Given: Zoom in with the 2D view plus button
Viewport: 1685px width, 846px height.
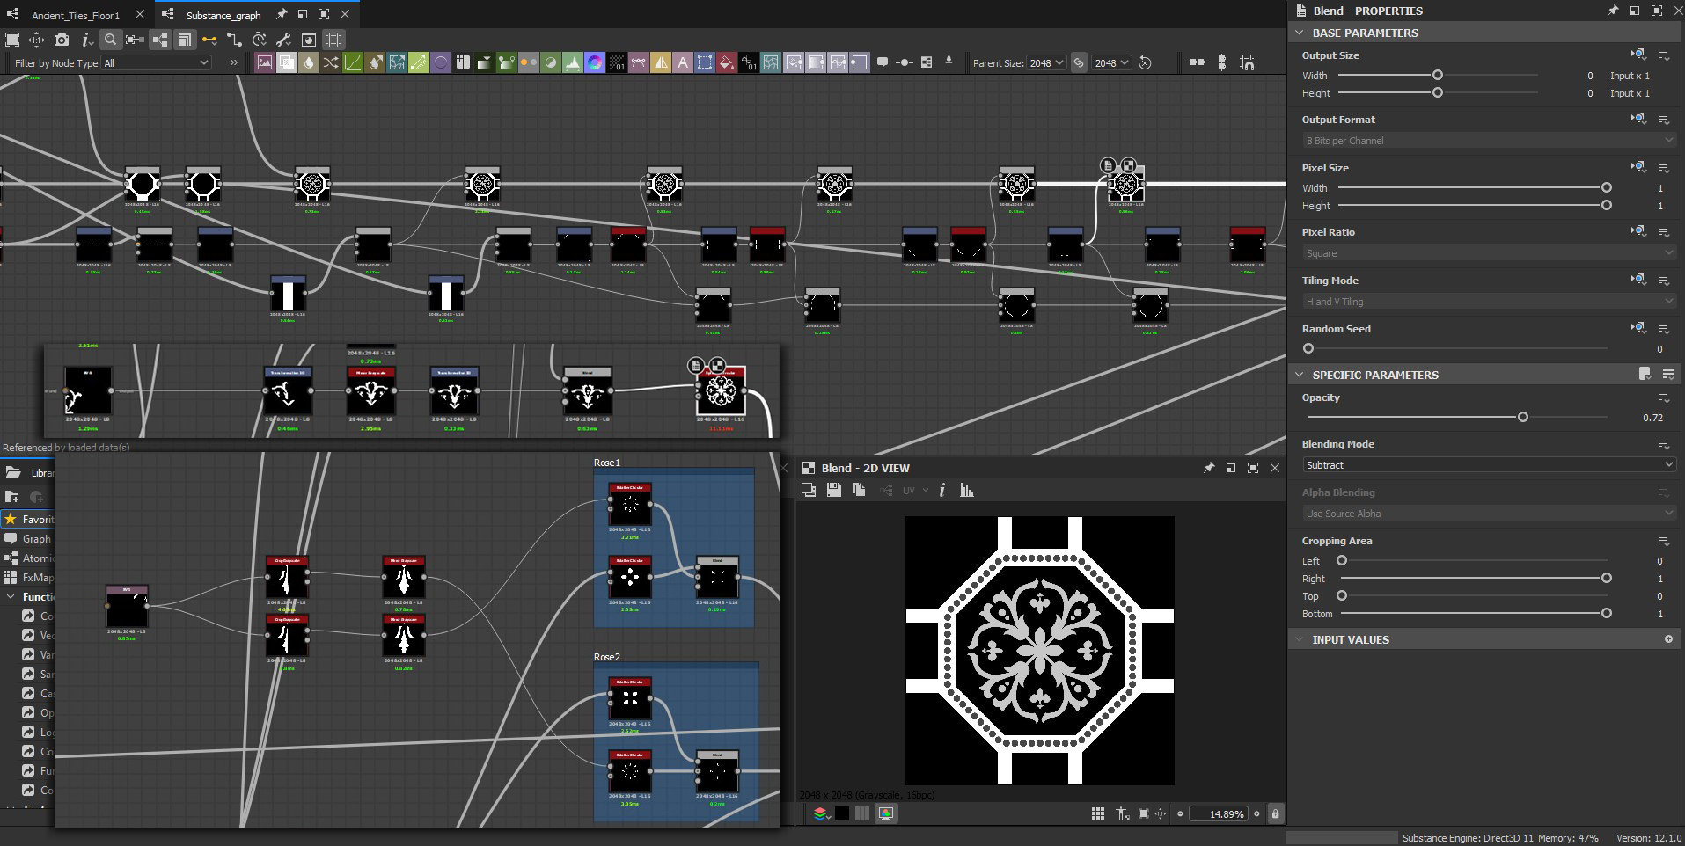Looking at the screenshot, I should pos(1256,814).
